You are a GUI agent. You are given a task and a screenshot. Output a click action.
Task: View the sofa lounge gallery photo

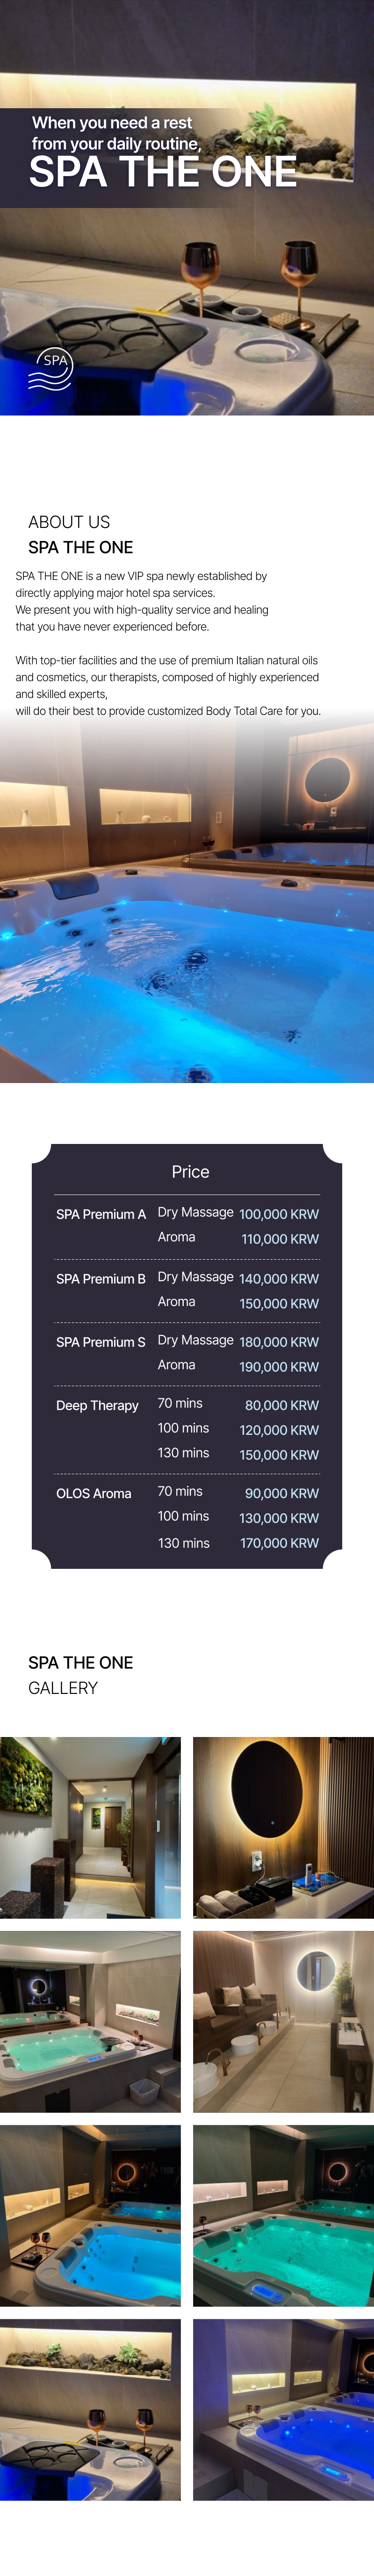pyautogui.click(x=283, y=2021)
